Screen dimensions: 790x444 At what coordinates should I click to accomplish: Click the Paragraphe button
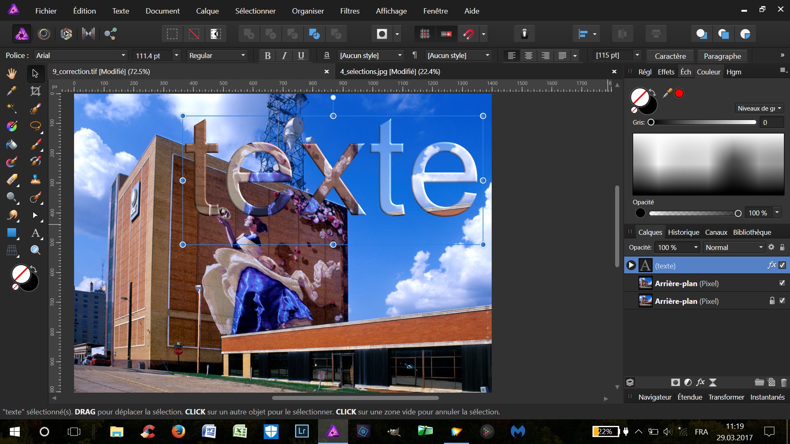click(722, 56)
